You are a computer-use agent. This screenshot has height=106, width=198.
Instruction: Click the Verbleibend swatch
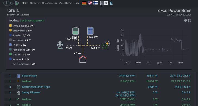(10, 49)
